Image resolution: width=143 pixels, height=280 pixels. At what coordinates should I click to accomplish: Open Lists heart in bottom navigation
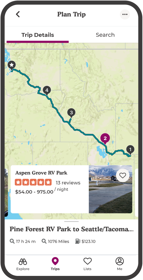[x=88, y=264]
